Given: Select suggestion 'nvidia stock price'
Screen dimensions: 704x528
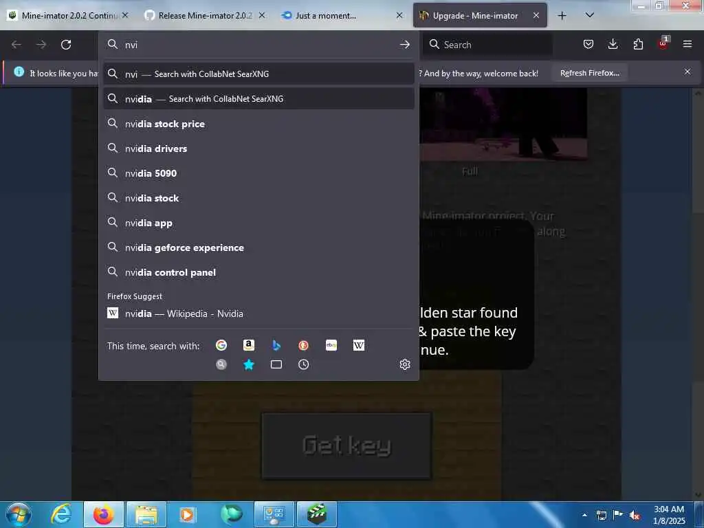Looking at the screenshot, I should point(258,124).
